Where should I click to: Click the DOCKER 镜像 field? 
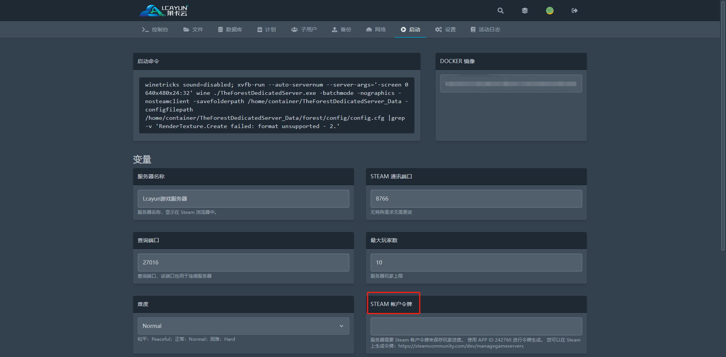511,83
